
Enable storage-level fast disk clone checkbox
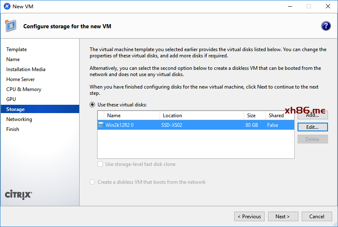click(100, 164)
